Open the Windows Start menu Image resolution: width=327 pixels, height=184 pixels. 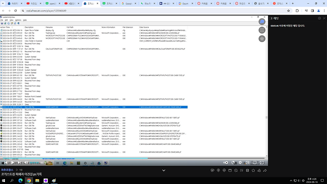3,180
